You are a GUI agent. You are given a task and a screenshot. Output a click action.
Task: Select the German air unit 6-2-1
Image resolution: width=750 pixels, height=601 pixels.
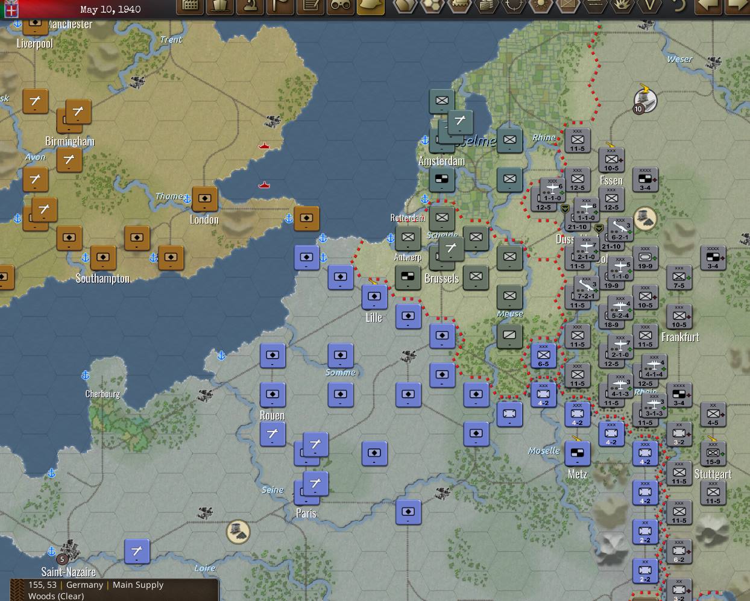click(x=620, y=230)
